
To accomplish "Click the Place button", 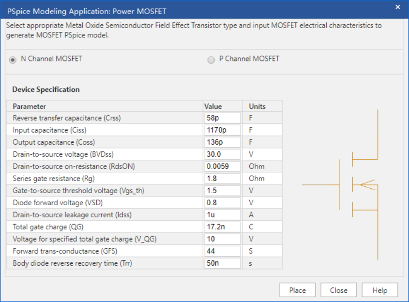I will coord(297,290).
